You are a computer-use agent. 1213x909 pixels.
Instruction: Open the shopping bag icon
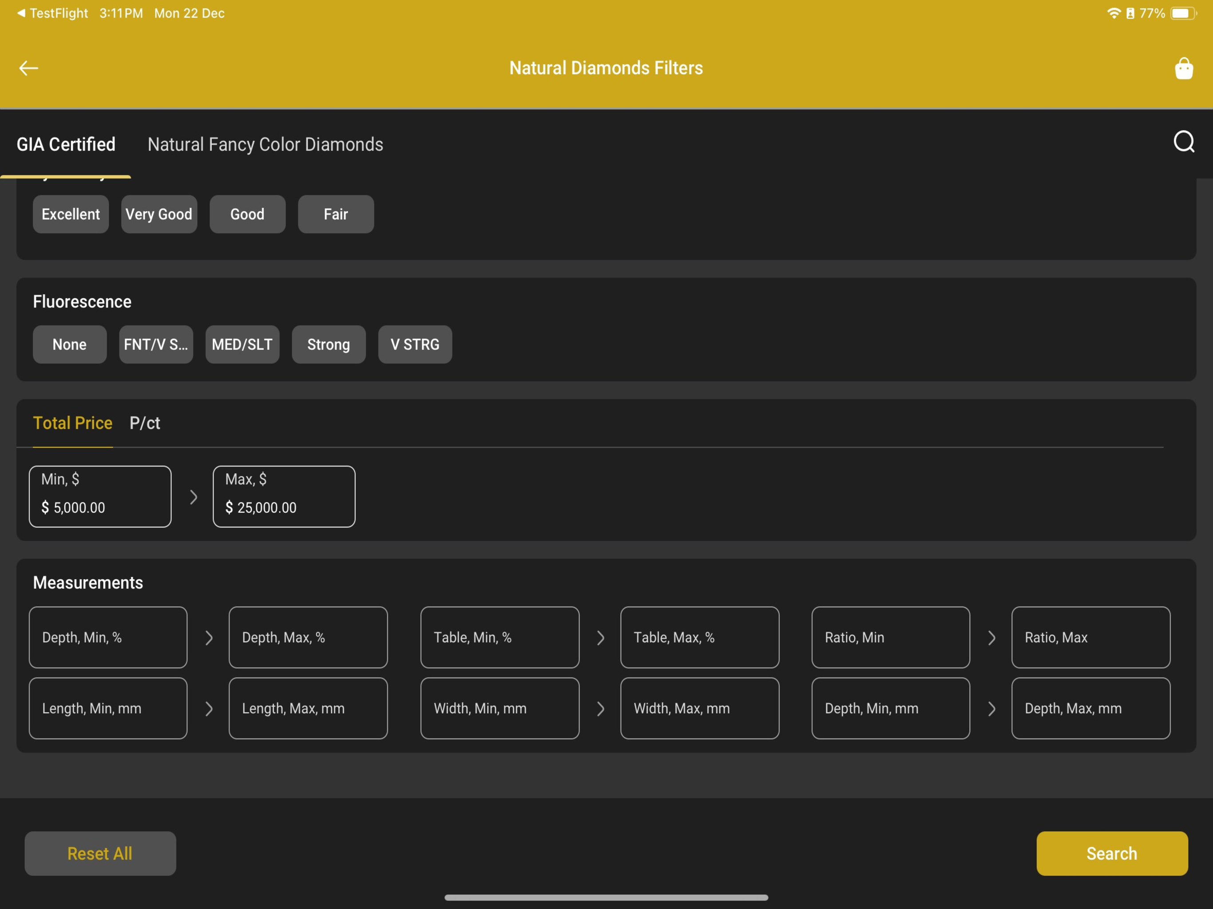tap(1184, 68)
